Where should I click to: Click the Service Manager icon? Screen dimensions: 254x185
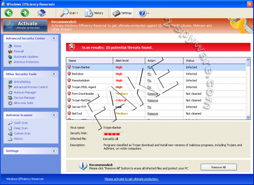(10, 98)
